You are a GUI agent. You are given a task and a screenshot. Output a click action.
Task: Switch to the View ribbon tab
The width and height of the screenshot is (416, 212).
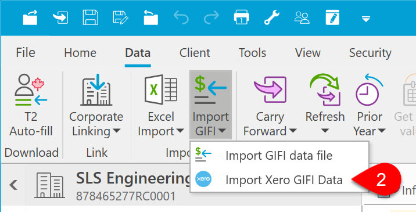[x=308, y=53]
